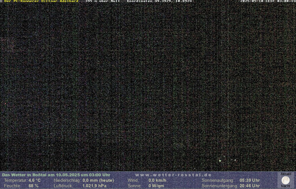The width and height of the screenshot is (296, 189).
Task: Open the www.wetter-rosstal.de website link
Action: click(173, 175)
